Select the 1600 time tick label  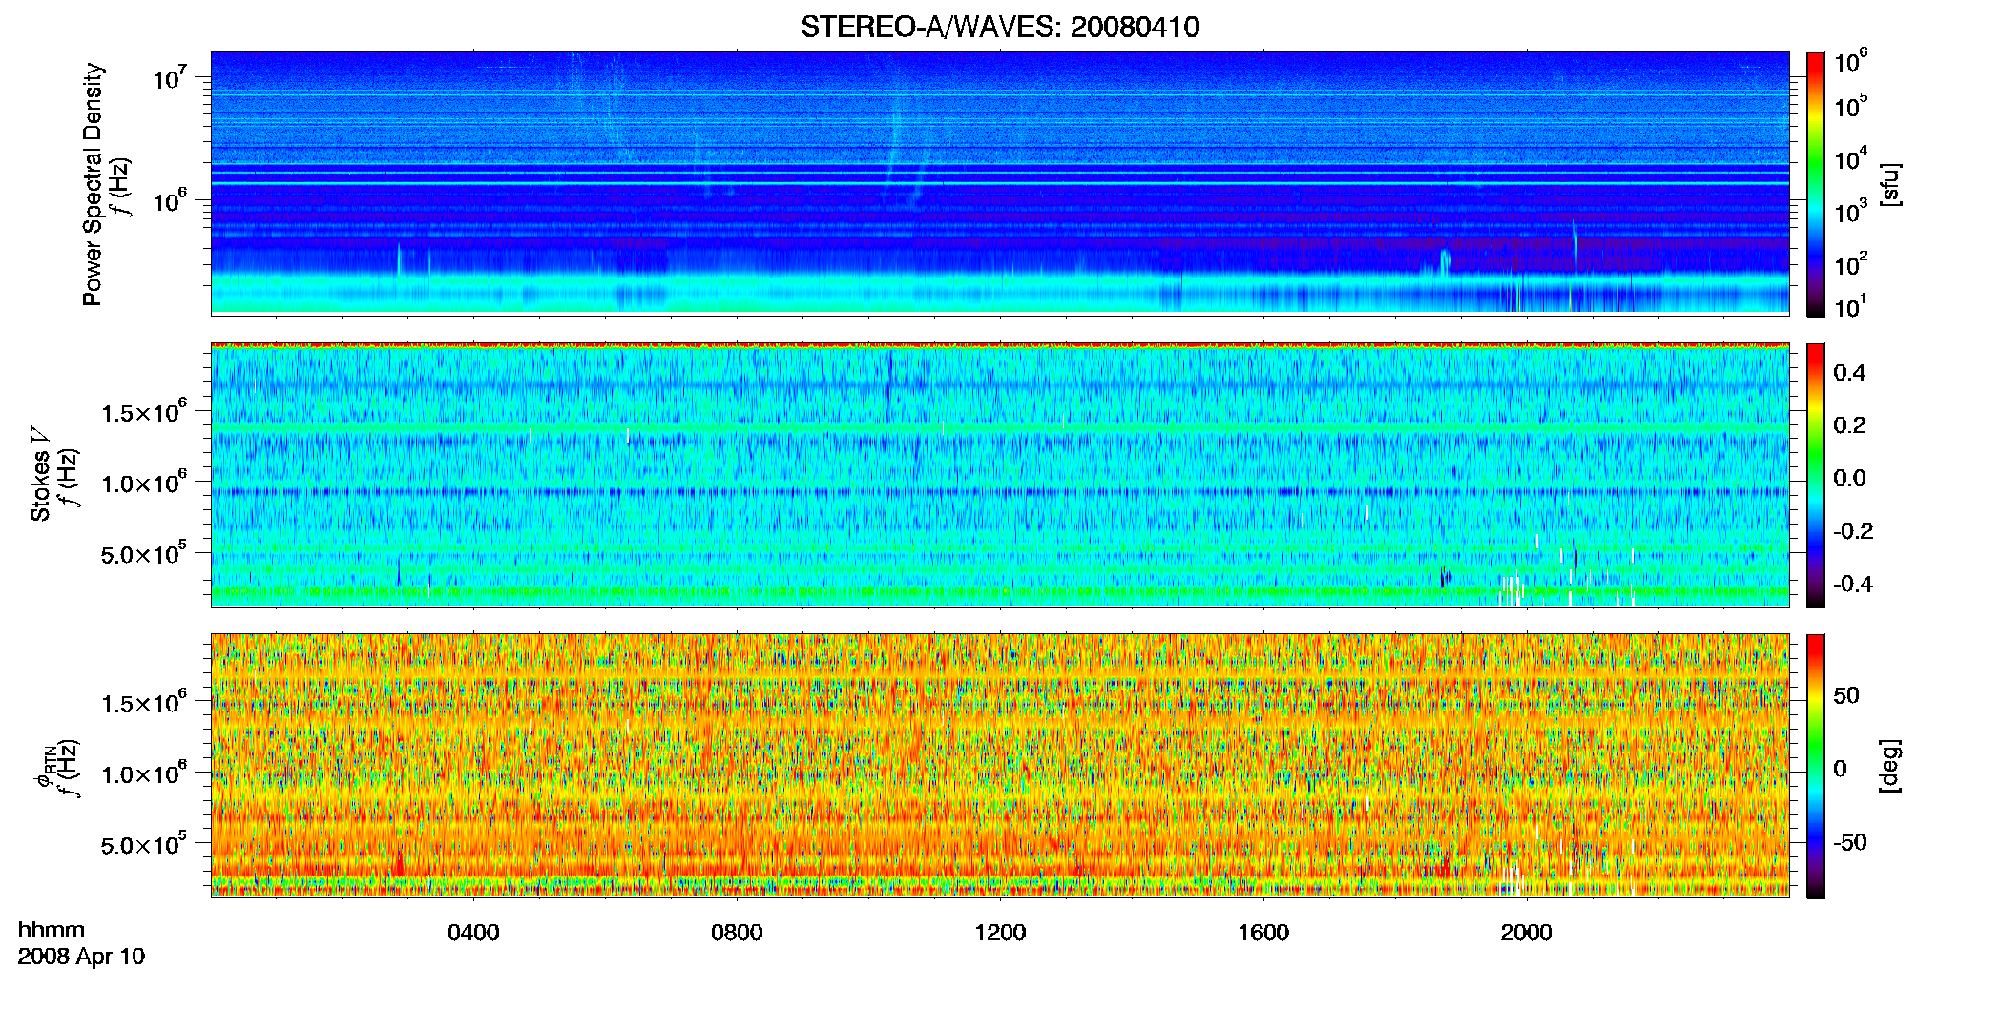tap(1263, 933)
